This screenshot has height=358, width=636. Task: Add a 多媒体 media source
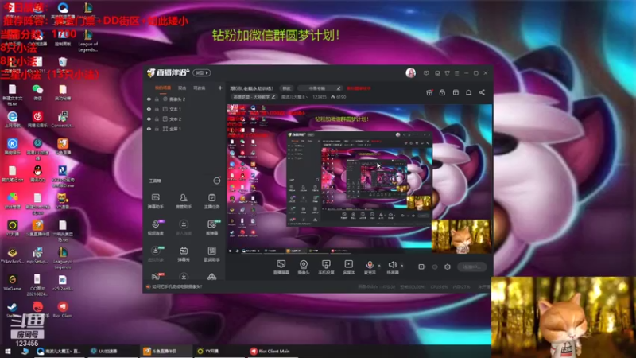tap(348, 267)
